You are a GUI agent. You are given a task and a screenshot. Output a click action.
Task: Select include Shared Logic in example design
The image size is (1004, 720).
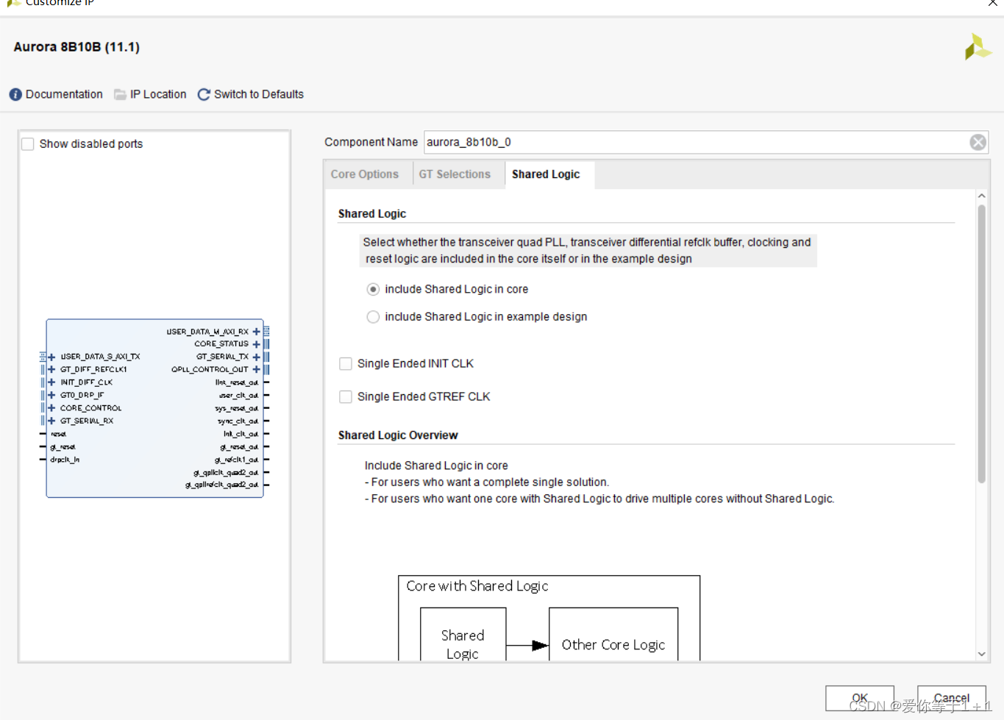(x=373, y=317)
